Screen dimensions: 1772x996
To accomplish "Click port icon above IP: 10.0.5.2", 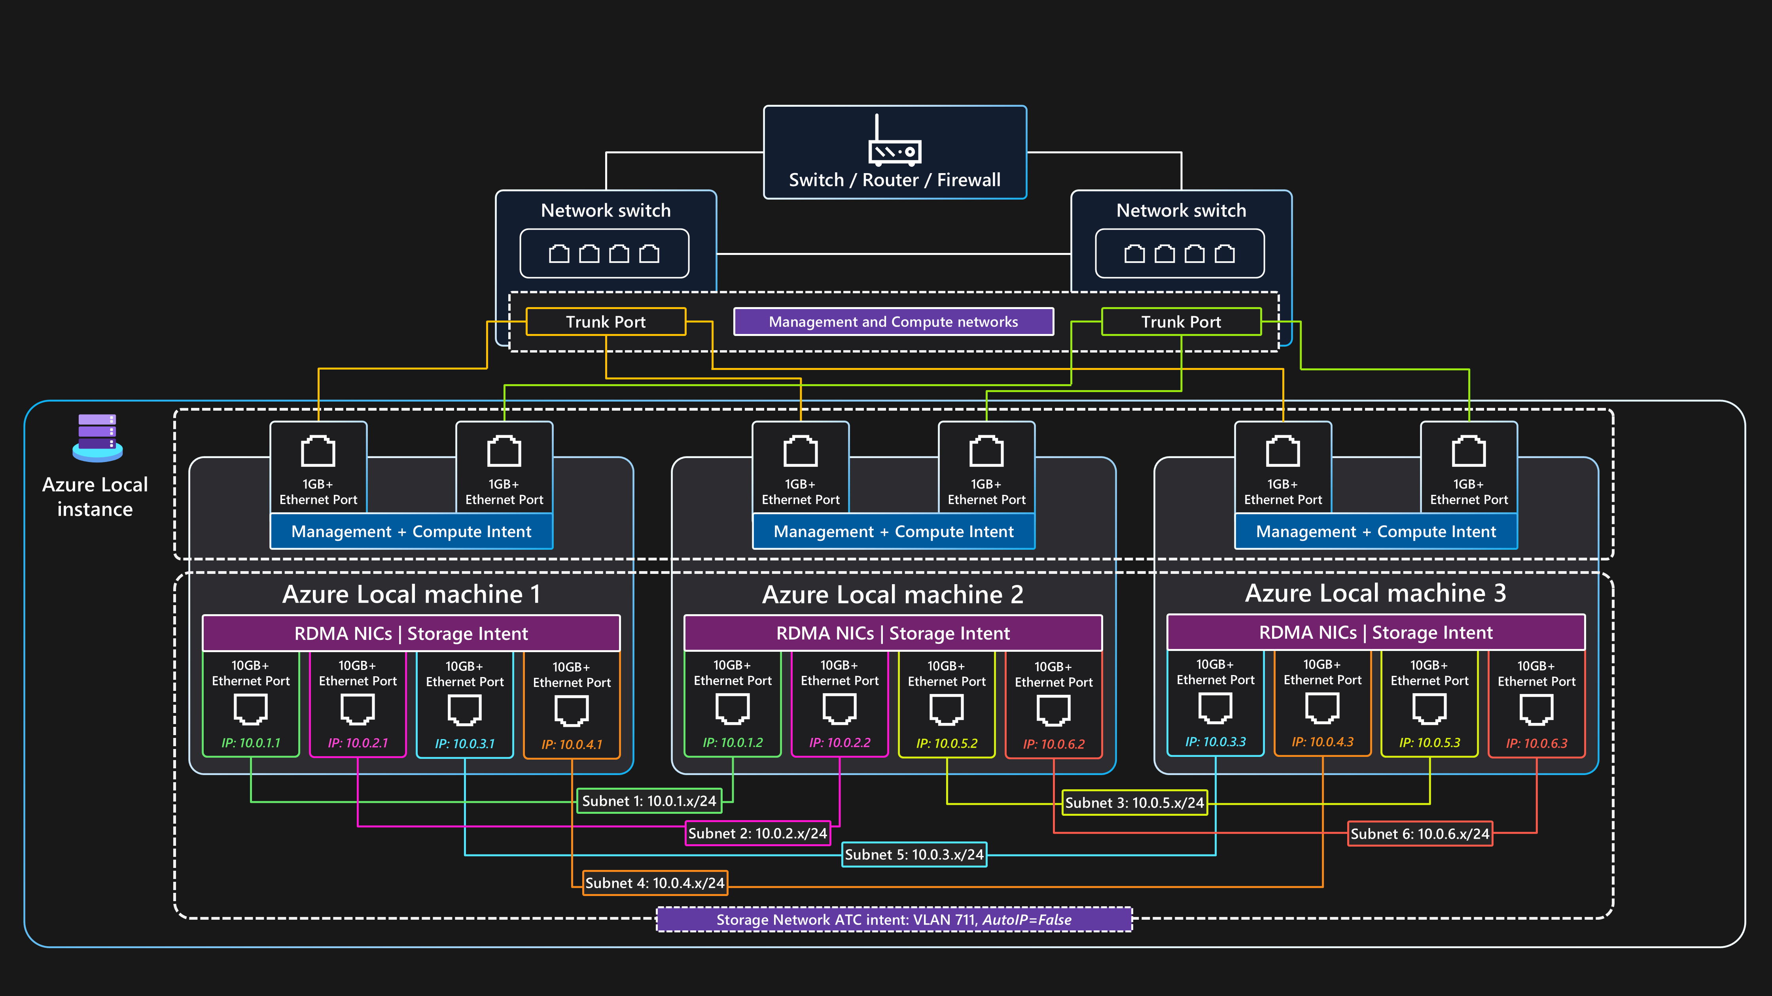I will point(947,710).
